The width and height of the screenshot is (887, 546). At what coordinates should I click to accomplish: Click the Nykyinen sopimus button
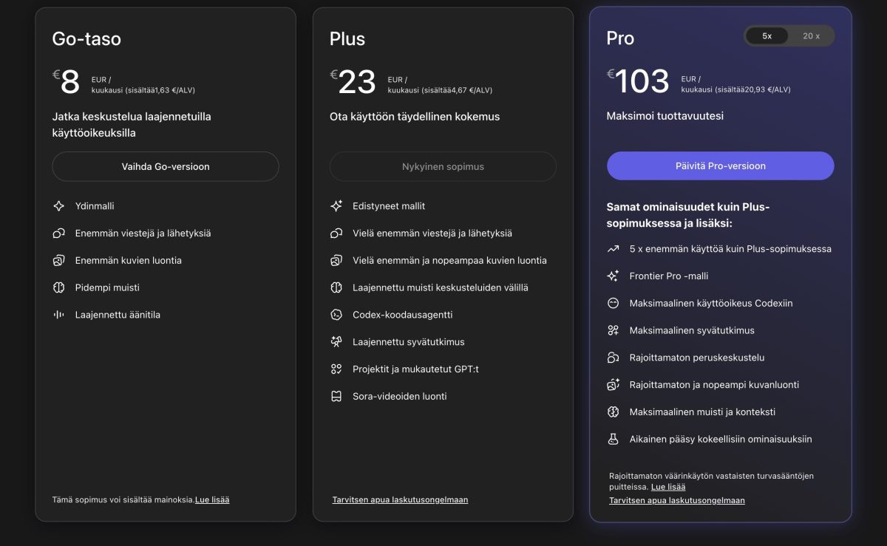443,166
